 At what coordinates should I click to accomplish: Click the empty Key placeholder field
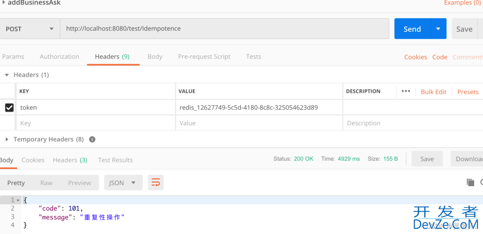(x=96, y=123)
